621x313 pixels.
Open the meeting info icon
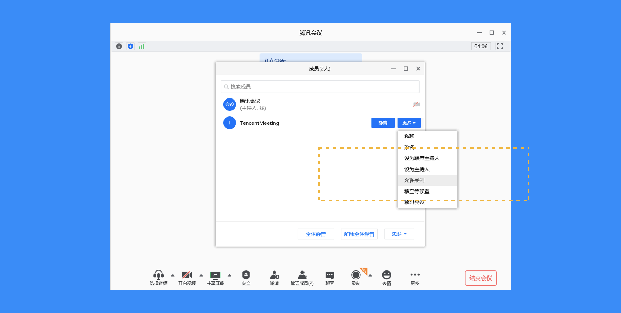pos(119,46)
